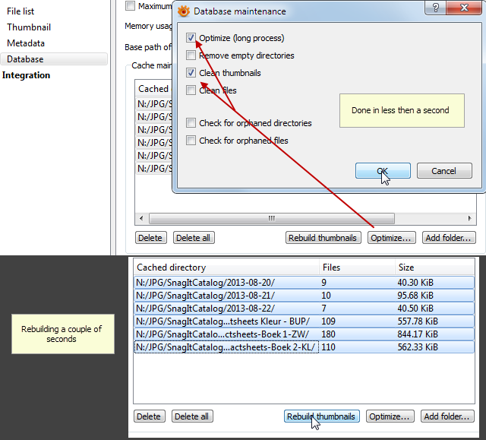Click the 844.17 KiB size cell
Screen dimensions: 486x440
[418, 334]
